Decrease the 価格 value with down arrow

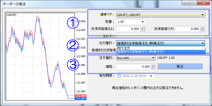coord(153,68)
